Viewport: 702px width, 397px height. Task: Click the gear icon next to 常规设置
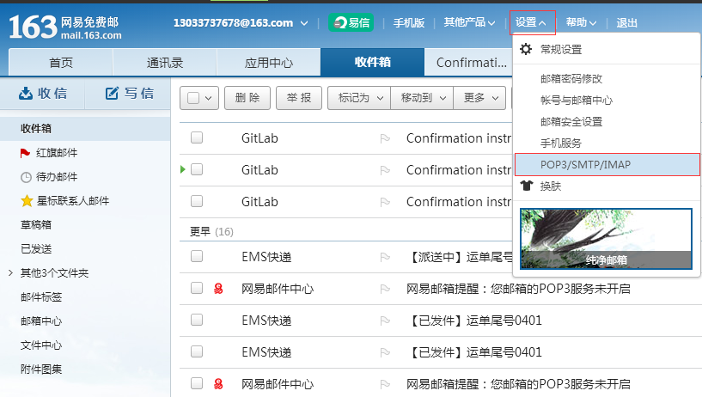click(x=526, y=49)
